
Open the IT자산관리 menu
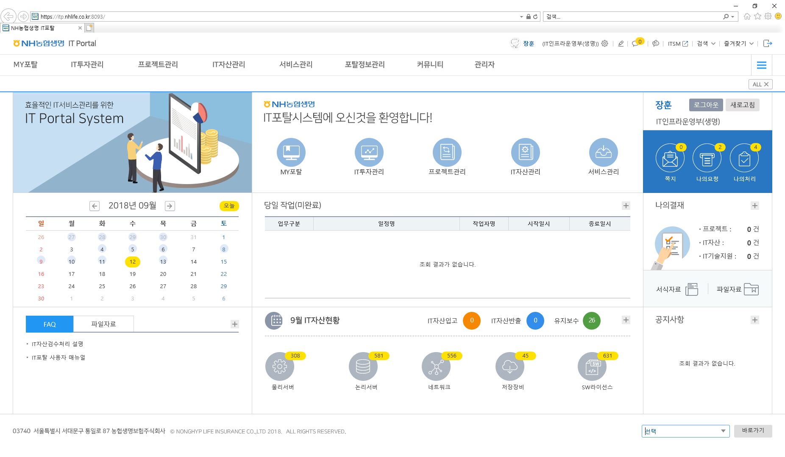pos(228,64)
